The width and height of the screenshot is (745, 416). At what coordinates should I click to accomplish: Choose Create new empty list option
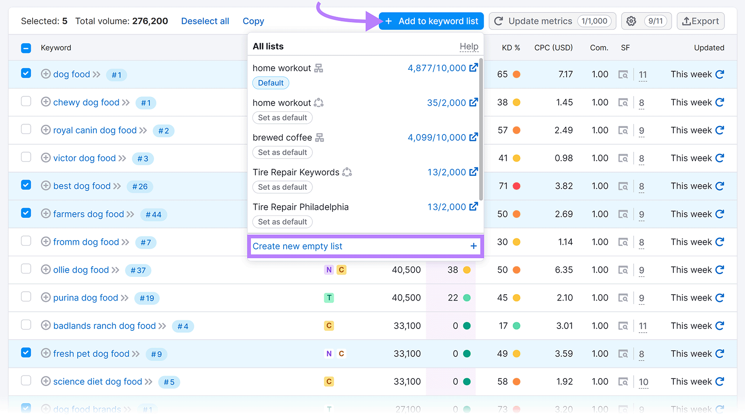tap(365, 246)
